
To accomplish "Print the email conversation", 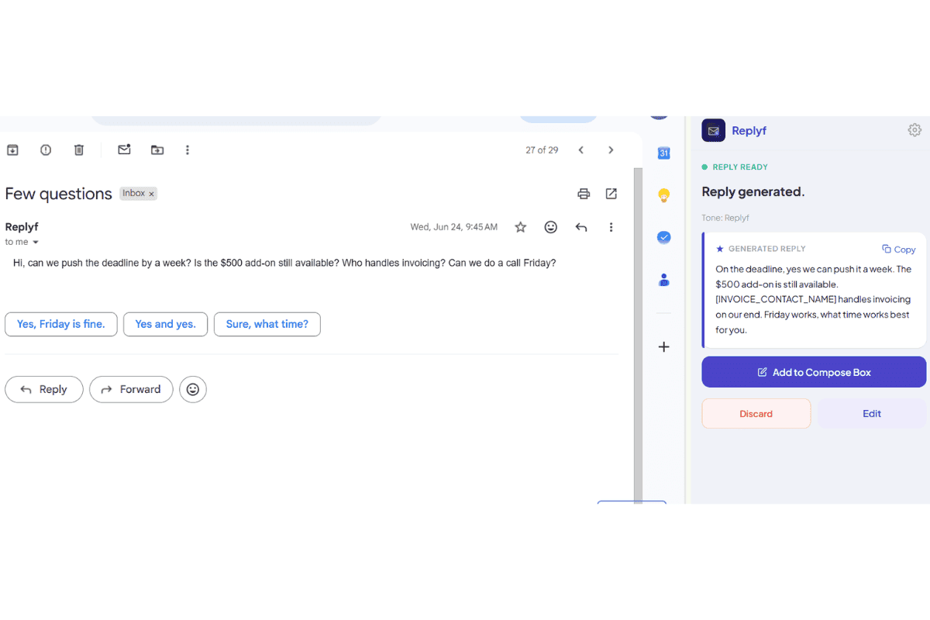I will [584, 194].
